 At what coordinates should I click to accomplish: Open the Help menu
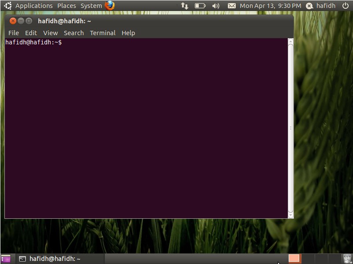128,33
